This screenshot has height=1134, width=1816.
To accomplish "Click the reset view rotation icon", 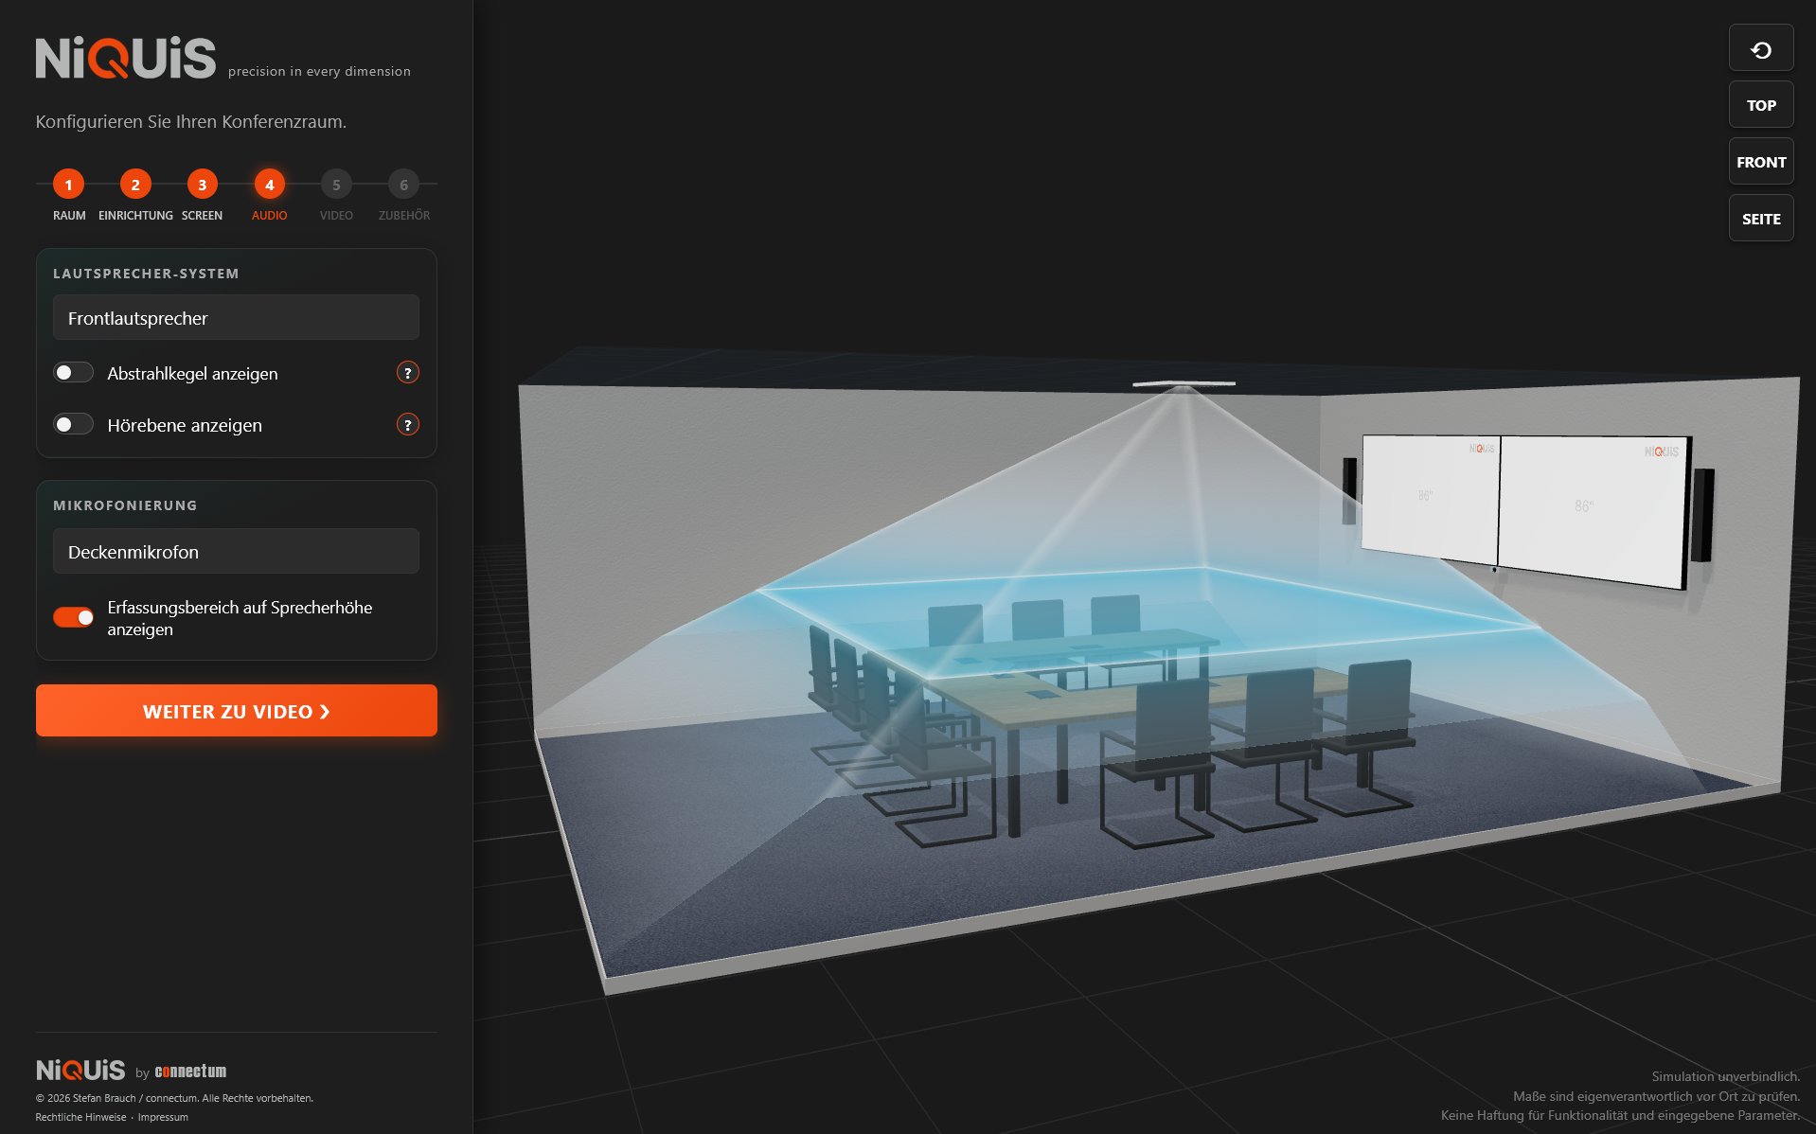I will point(1760,49).
